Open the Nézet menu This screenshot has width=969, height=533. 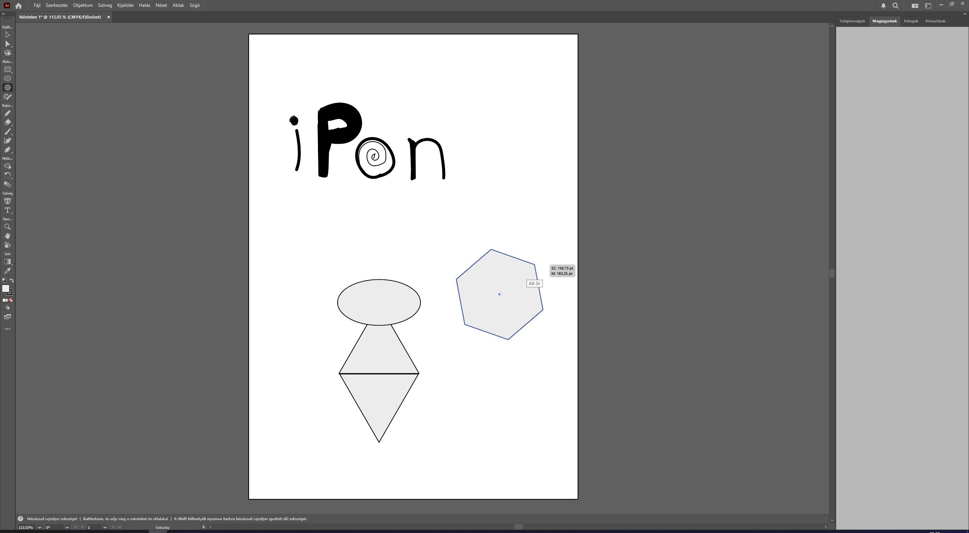[x=161, y=5]
